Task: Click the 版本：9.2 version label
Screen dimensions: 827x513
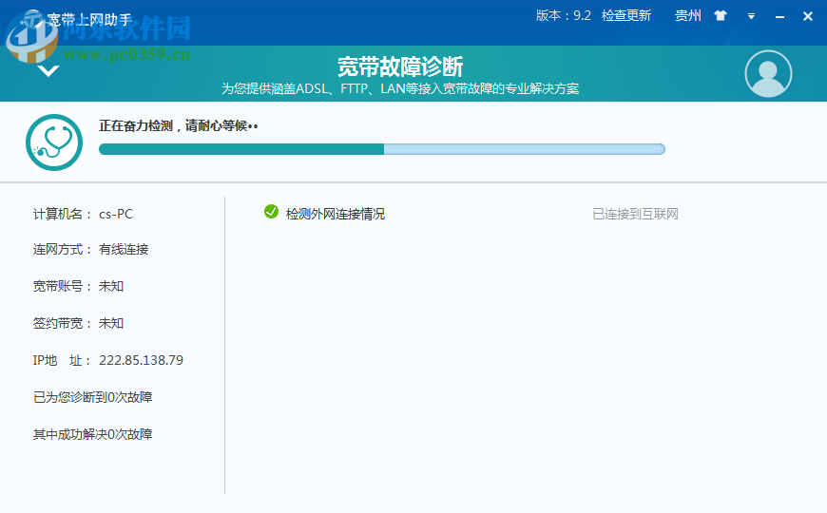Action: 564,15
